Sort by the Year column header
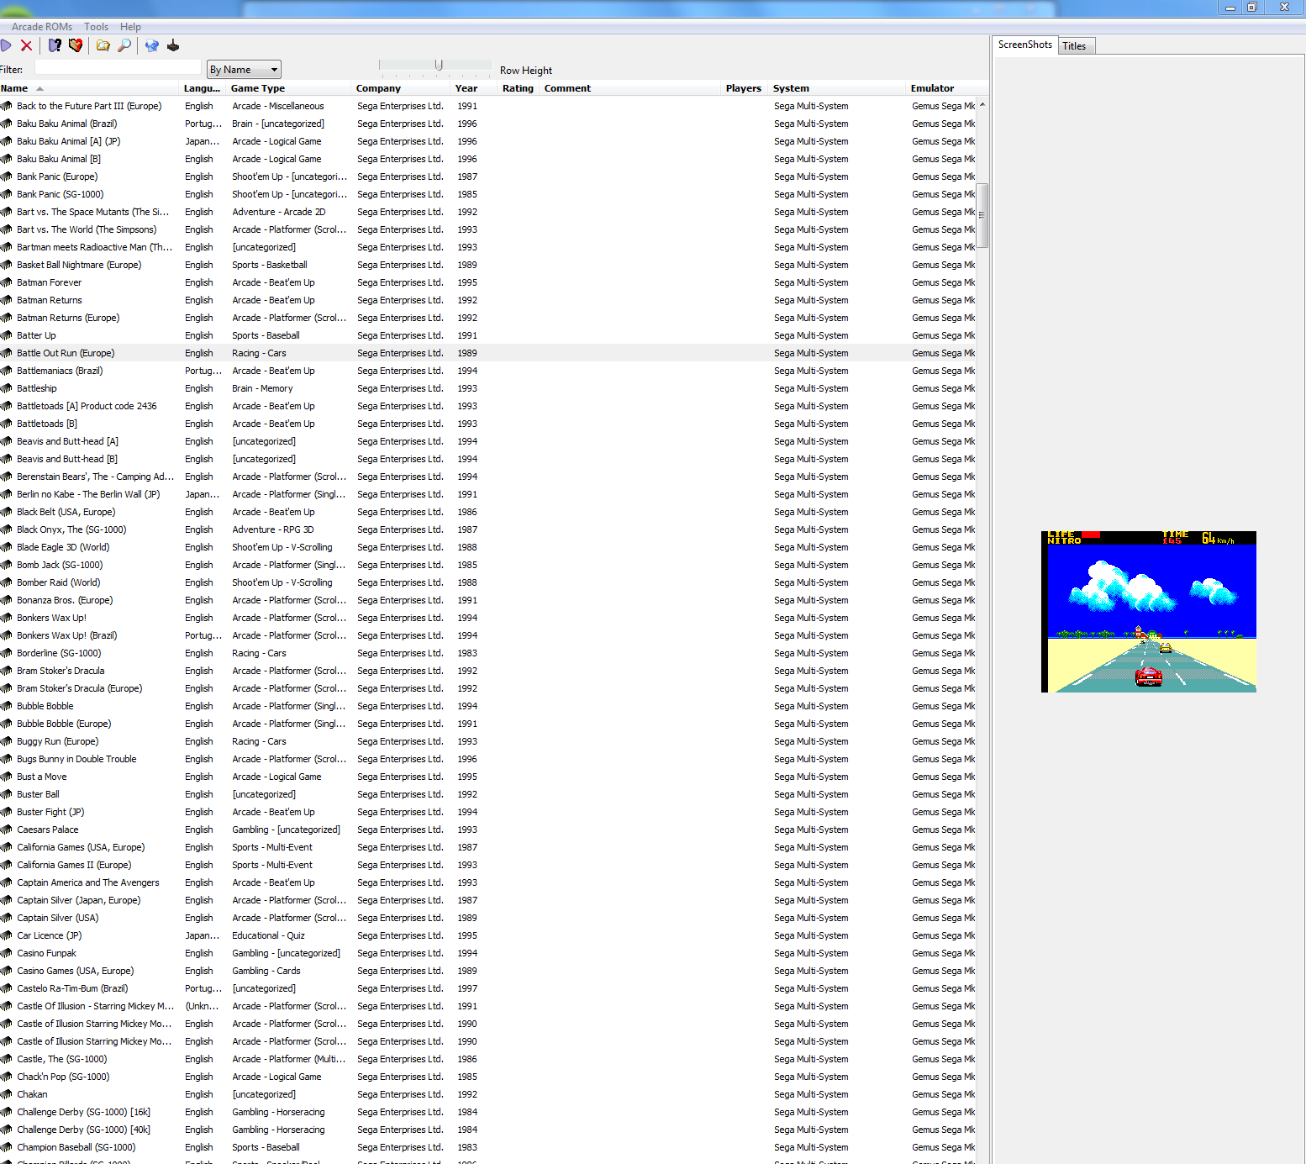The height and width of the screenshot is (1164, 1306). pyautogui.click(x=475, y=88)
